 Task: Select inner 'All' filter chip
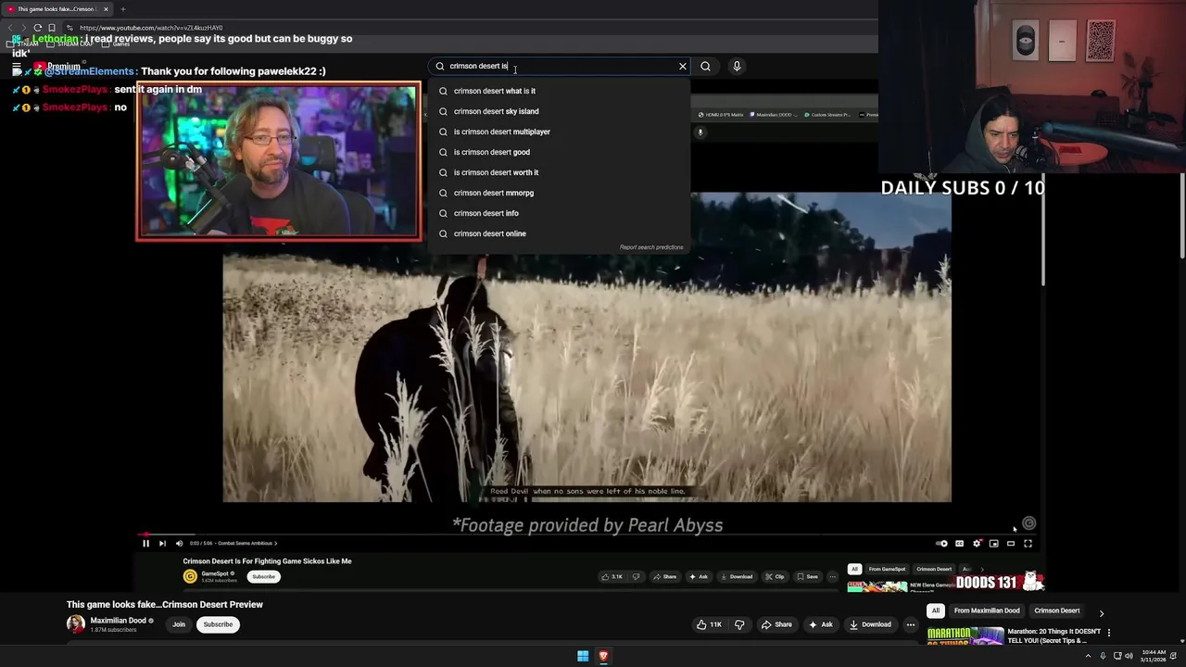854,569
